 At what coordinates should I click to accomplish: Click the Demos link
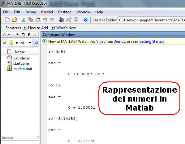point(119,41)
